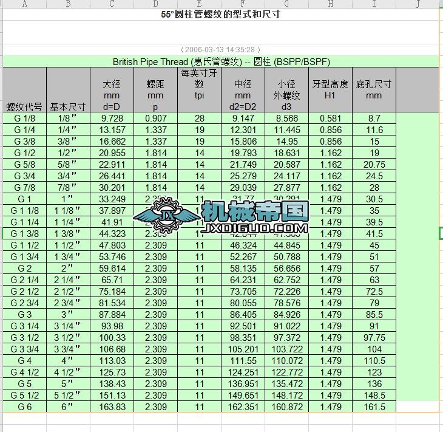This screenshot has width=443, height=432.
Task: Click the value 93.98
Action: tap(112, 326)
